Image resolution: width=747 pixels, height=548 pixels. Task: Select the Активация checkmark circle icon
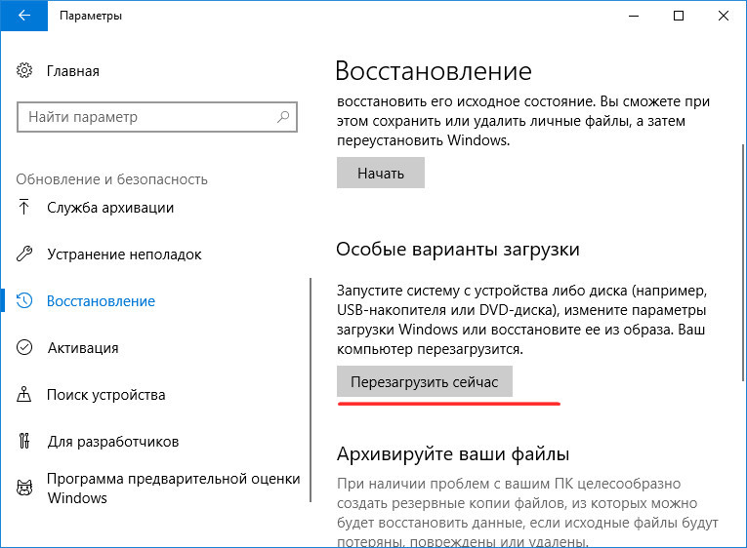[24, 347]
